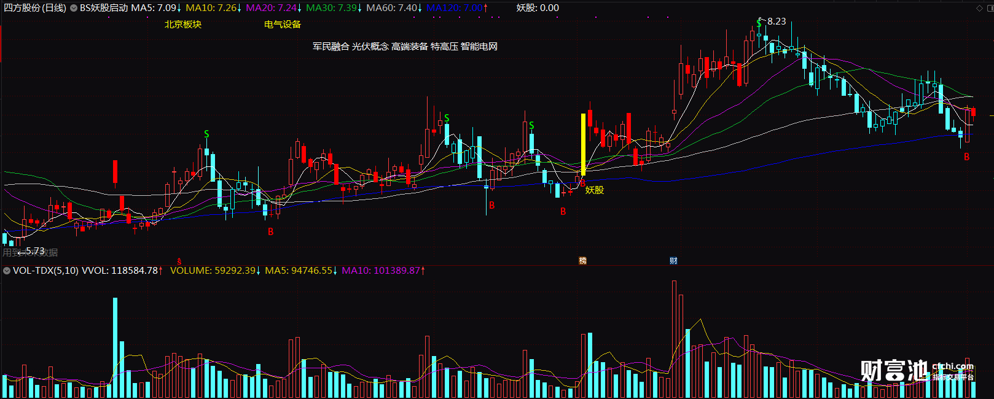Image resolution: width=994 pixels, height=399 pixels.
Task: Click the diamond icon at top right
Action: 979,8
